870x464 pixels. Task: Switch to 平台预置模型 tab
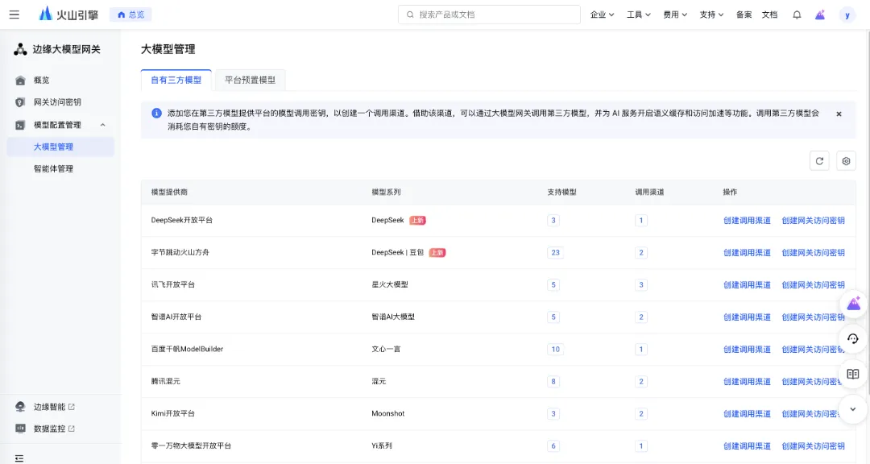tap(250, 80)
